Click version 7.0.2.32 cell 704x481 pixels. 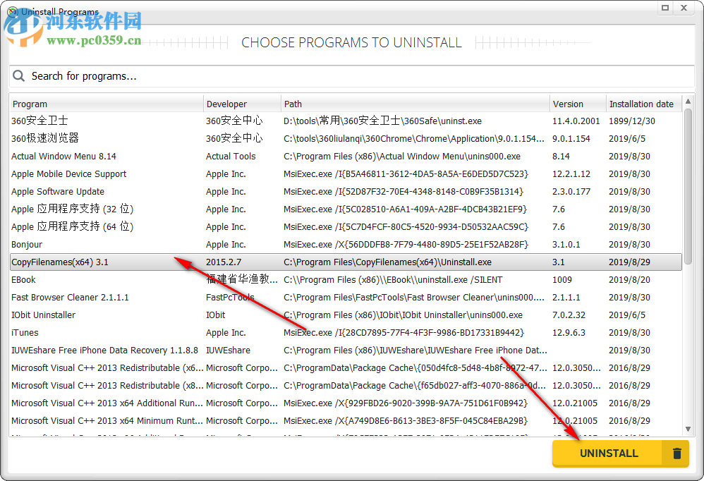pos(569,315)
